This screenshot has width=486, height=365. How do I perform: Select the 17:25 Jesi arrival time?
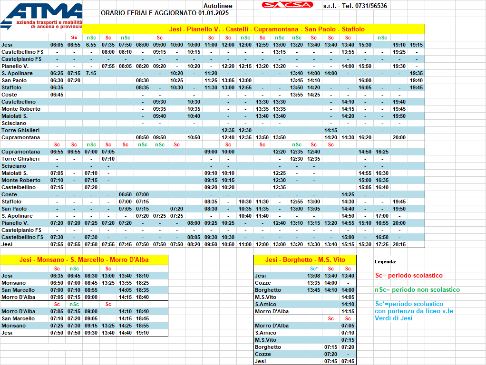pos(382,244)
